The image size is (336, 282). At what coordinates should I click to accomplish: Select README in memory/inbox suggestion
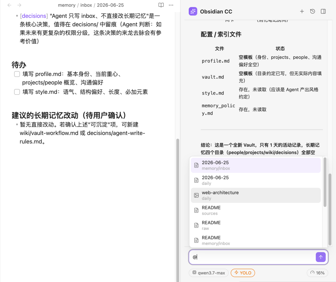click(256, 240)
